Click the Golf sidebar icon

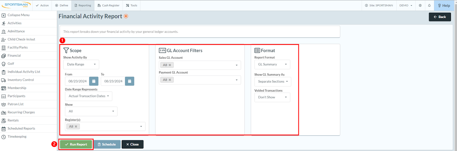pos(4,64)
